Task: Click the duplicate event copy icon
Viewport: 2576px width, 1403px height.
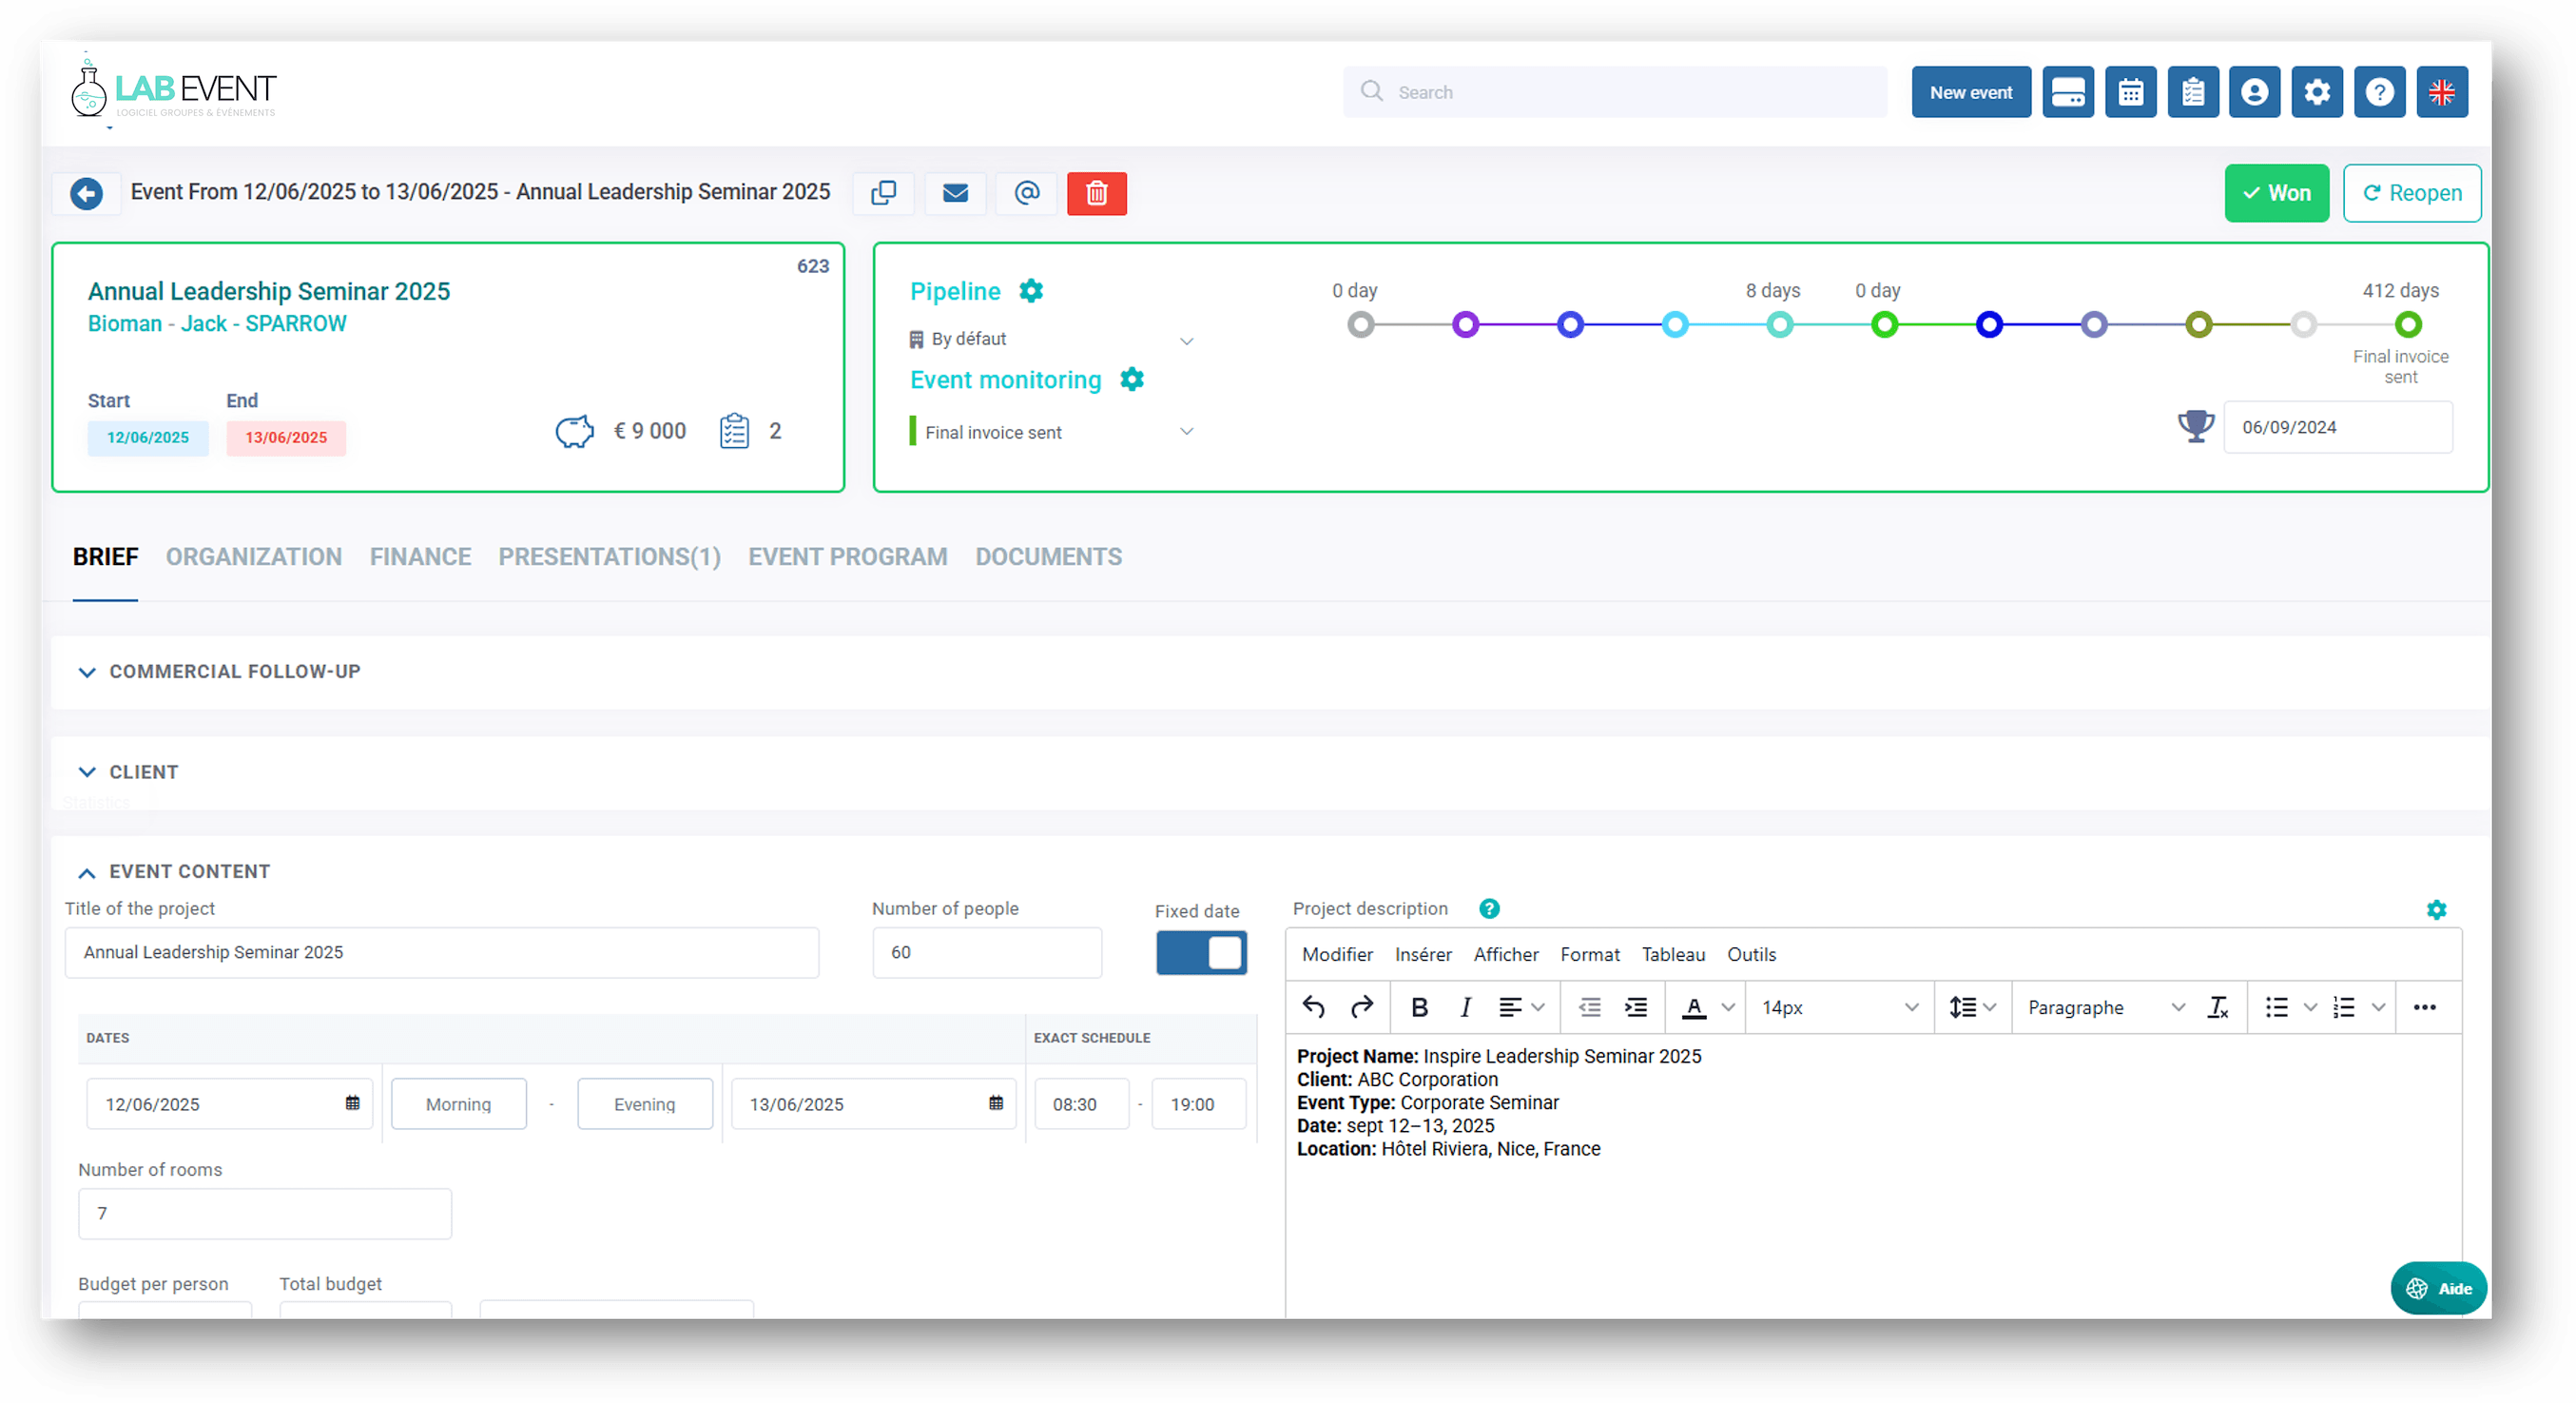Action: point(883,193)
